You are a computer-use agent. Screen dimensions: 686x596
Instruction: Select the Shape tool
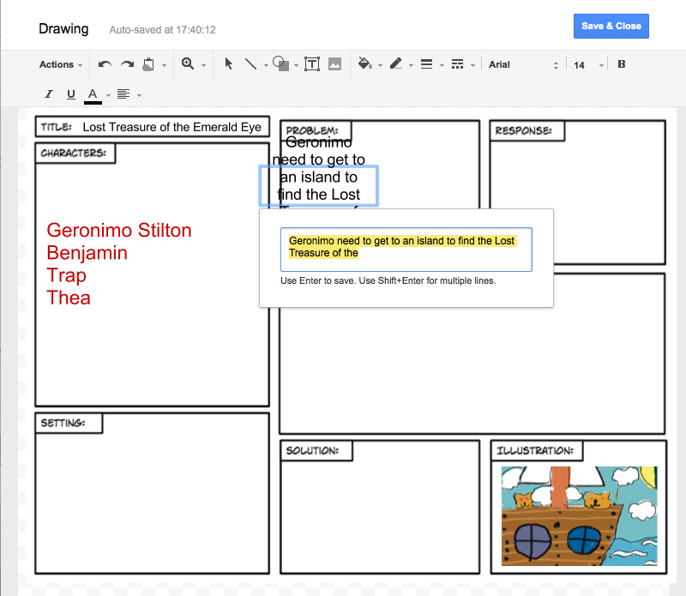tap(280, 63)
